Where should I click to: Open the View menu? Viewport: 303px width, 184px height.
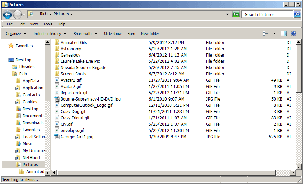(x=34, y=24)
